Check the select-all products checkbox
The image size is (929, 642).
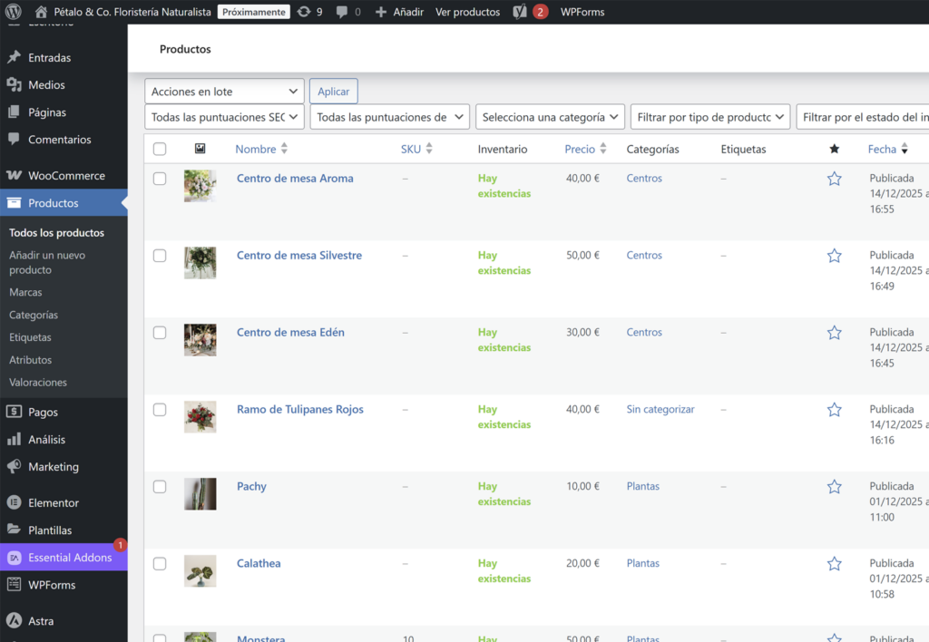point(160,149)
